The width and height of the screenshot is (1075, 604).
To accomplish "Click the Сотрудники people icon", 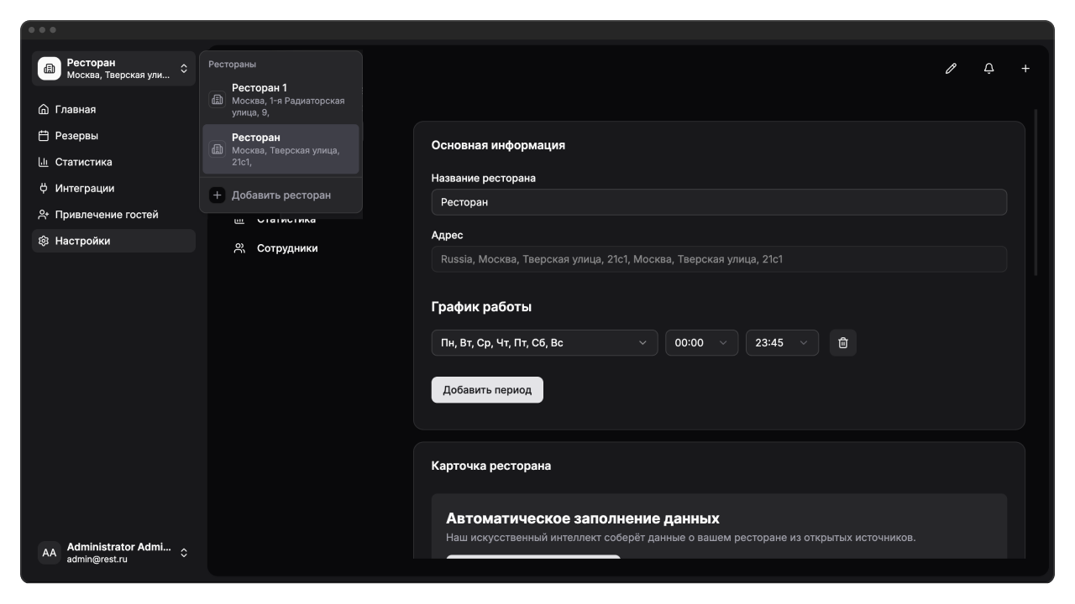I will pyautogui.click(x=239, y=248).
